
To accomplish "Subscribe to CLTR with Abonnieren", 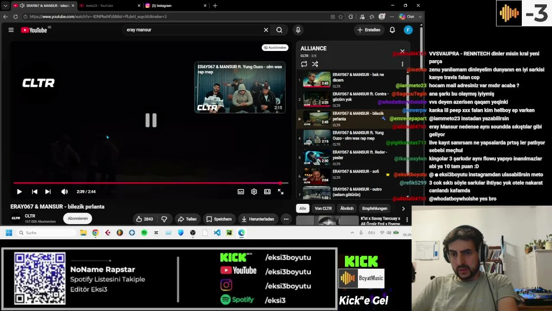I will (x=78, y=219).
